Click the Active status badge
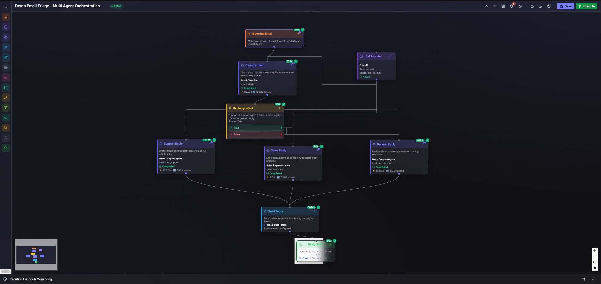601x284 pixels. 116,6
